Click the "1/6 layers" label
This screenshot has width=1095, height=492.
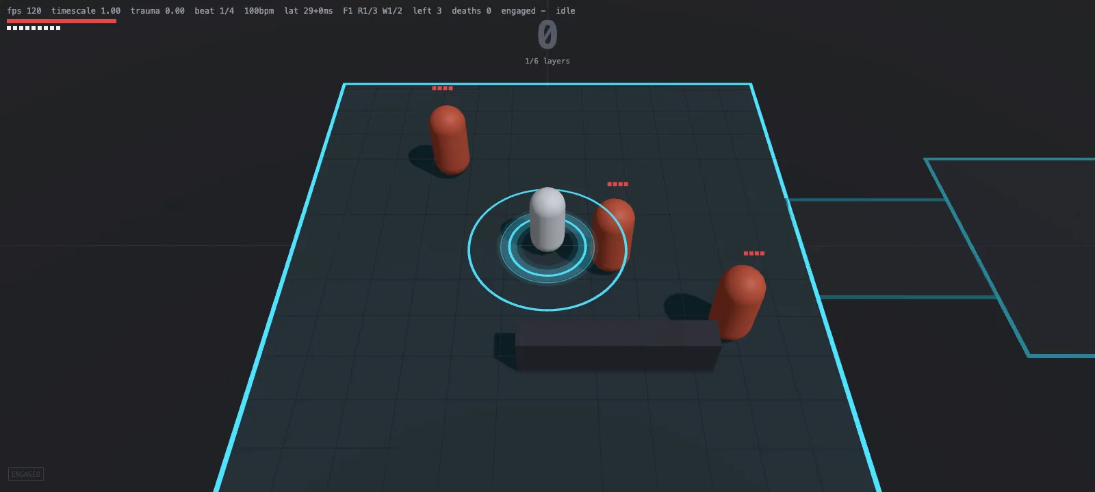pos(547,61)
